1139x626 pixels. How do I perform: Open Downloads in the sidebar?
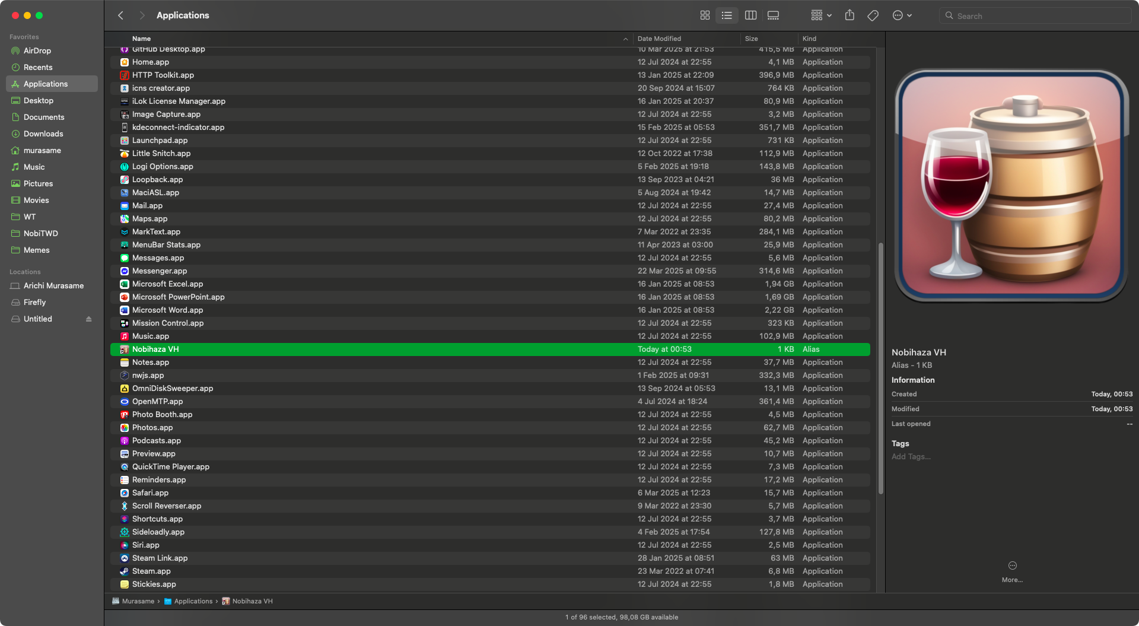pos(43,134)
